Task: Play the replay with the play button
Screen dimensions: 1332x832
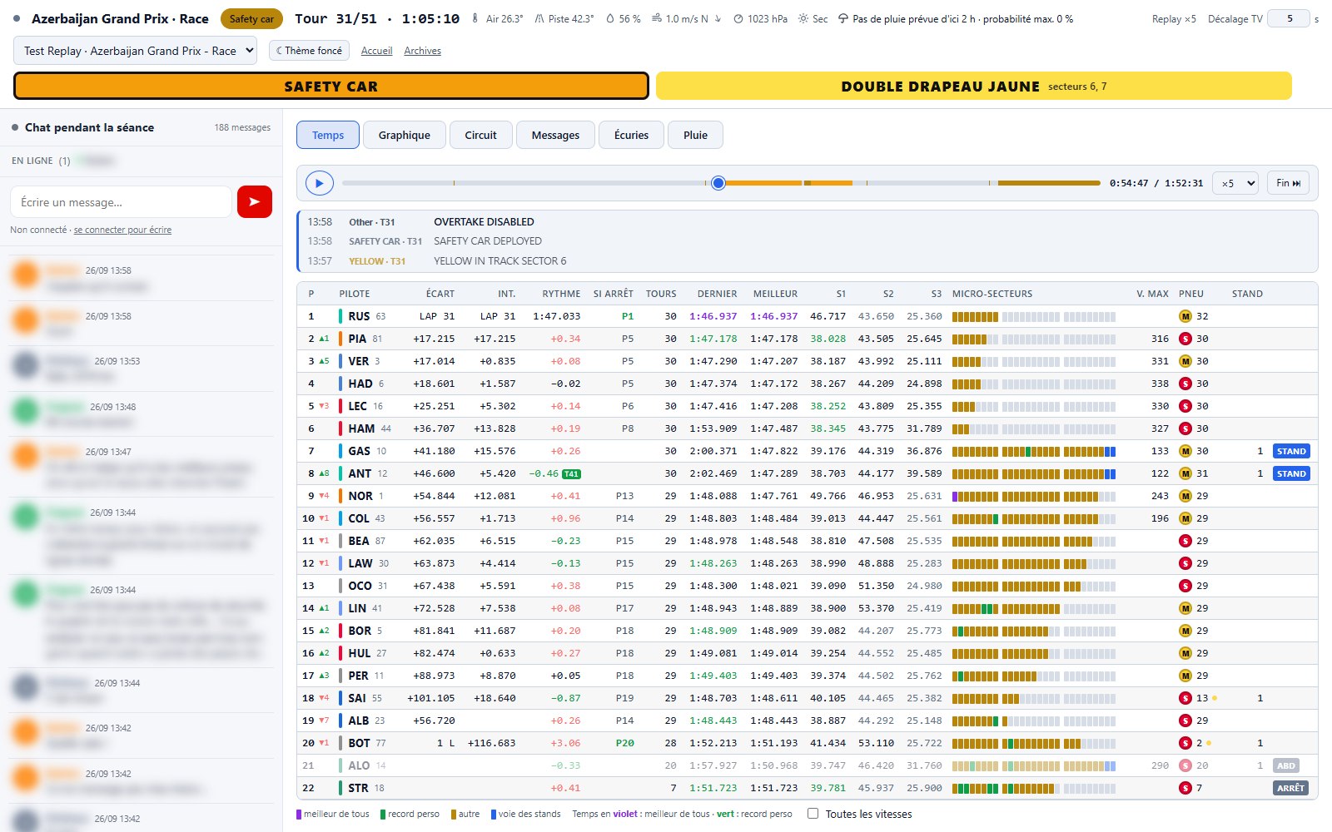Action: (x=320, y=183)
